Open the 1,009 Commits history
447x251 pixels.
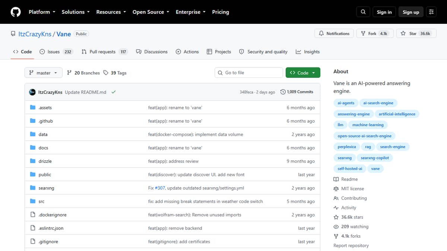[x=297, y=92]
